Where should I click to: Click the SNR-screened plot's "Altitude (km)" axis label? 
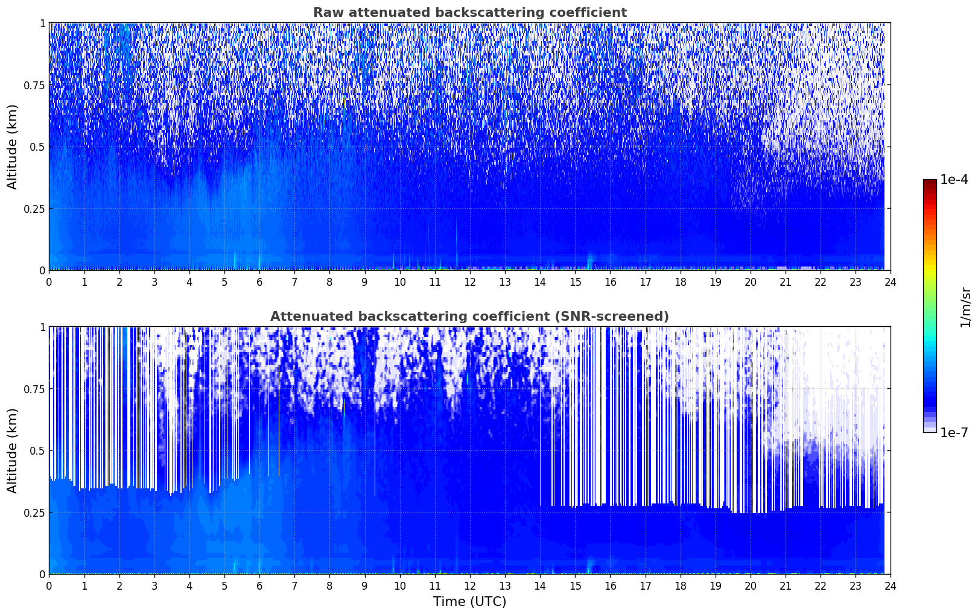click(13, 450)
